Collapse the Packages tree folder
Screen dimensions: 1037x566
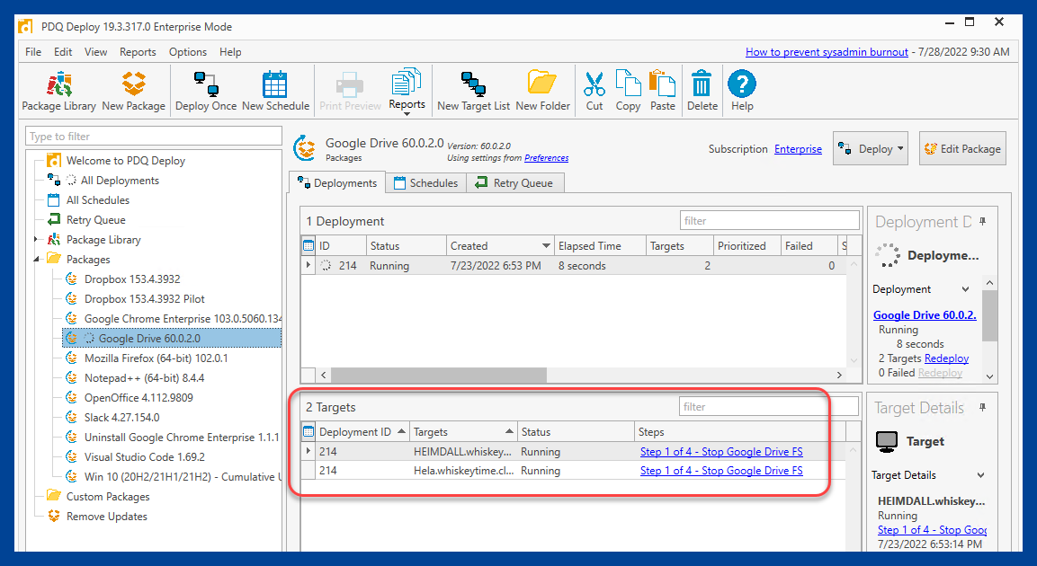(x=36, y=259)
